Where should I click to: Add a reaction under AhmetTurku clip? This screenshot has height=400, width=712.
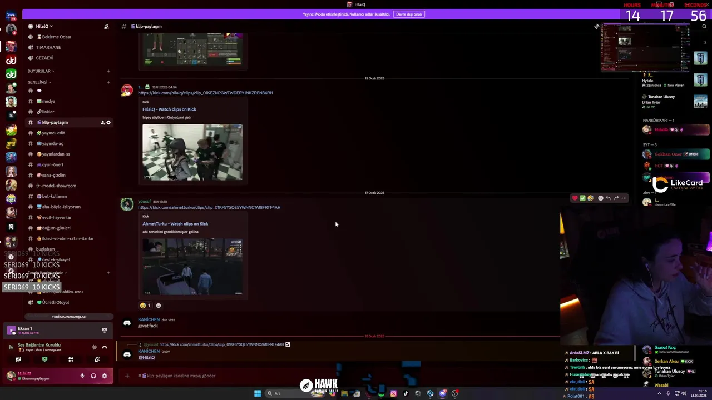click(x=159, y=306)
